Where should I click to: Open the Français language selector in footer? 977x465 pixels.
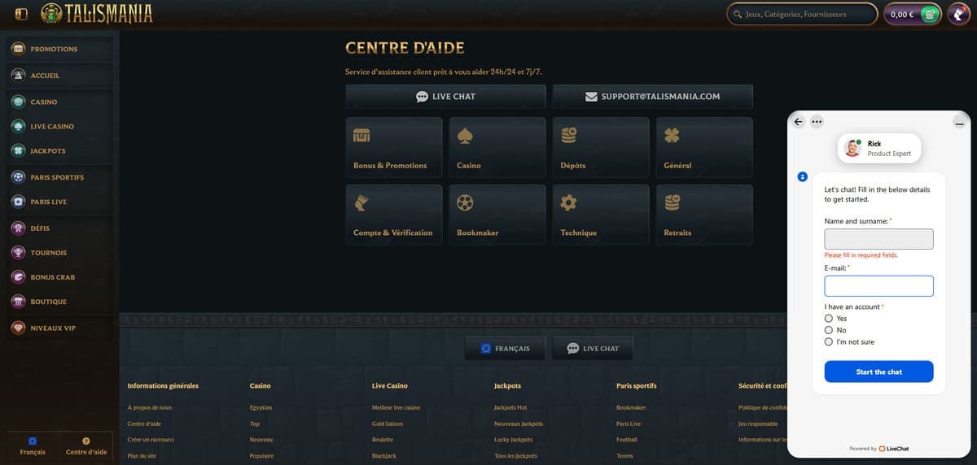[x=506, y=349]
